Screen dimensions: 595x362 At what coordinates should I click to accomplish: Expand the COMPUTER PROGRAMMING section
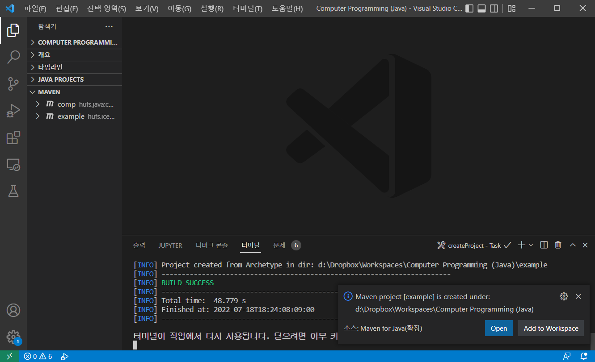point(74,42)
